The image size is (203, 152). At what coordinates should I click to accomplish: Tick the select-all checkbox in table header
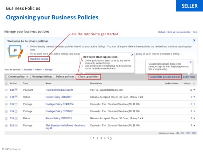tap(6, 83)
